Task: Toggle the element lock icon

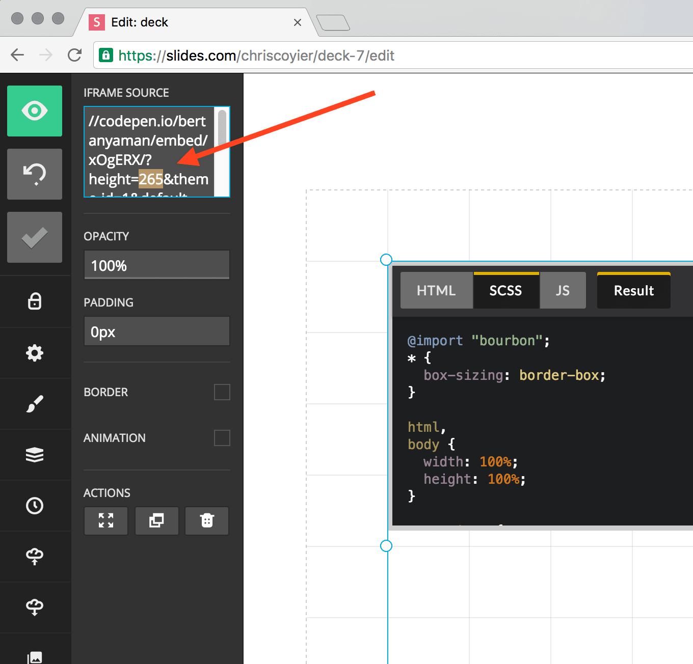Action: click(x=34, y=301)
